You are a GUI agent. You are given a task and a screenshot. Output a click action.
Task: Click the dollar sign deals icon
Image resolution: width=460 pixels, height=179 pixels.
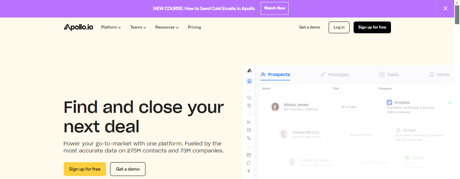click(x=249, y=171)
